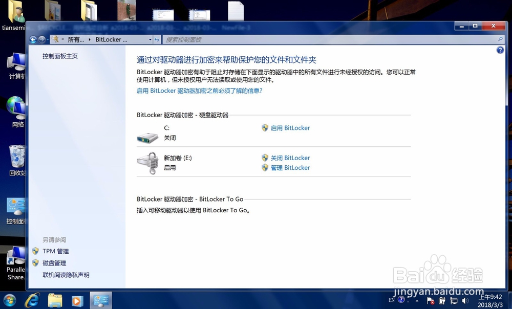Click the BitLocker breadcrumb segment
This screenshot has width=512, height=309.
click(111, 39)
